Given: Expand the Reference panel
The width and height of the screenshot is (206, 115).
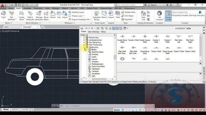Looking at the screenshot, I should 70,23.
